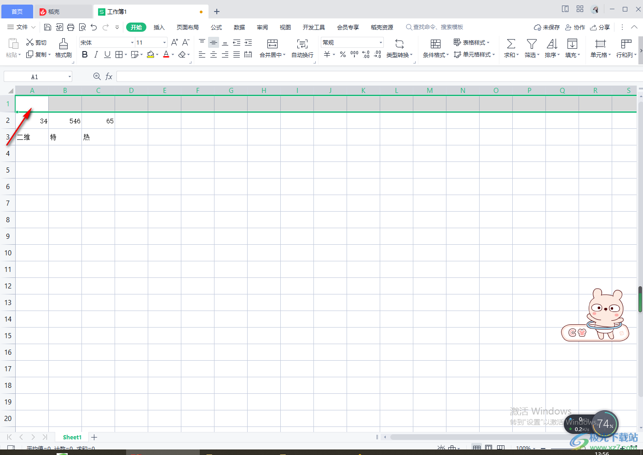This screenshot has height=455, width=643.
Task: Click the Filter (筛选) funnel icon
Action: pos(532,44)
